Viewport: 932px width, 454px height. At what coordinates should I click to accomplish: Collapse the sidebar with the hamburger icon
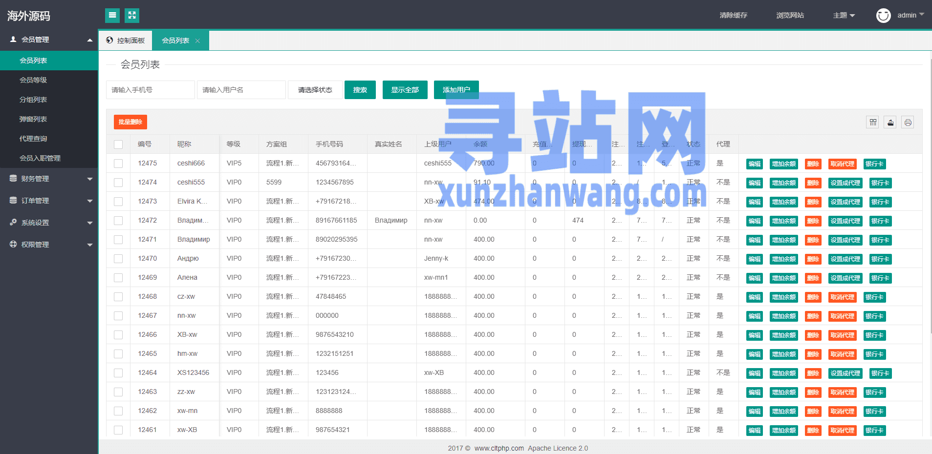(112, 16)
